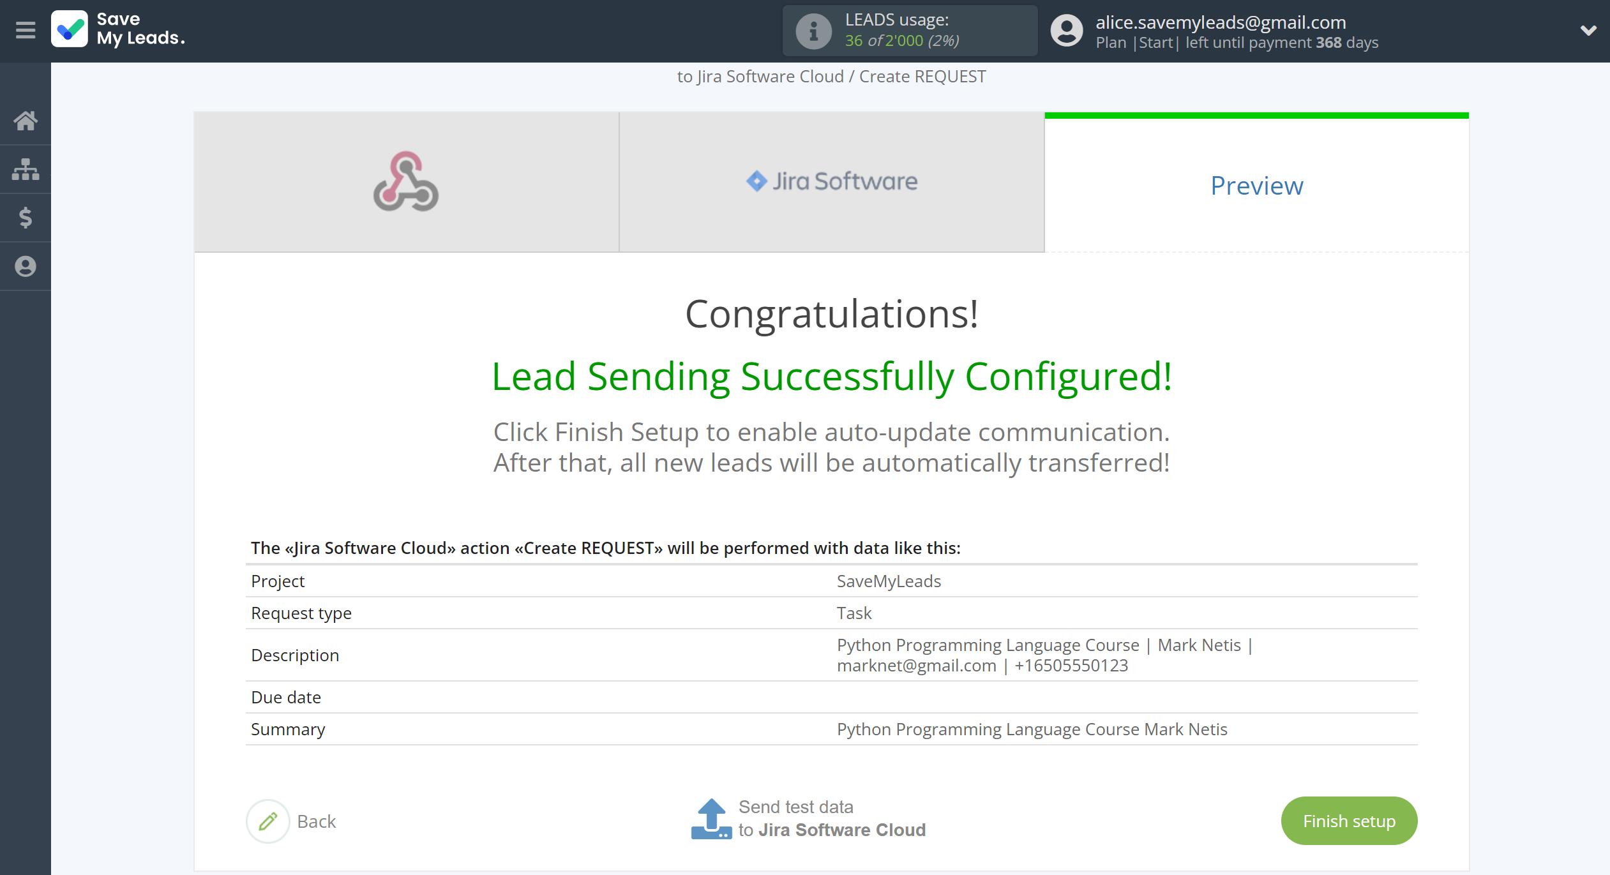
Task: Click the Back link text
Action: 317,821
